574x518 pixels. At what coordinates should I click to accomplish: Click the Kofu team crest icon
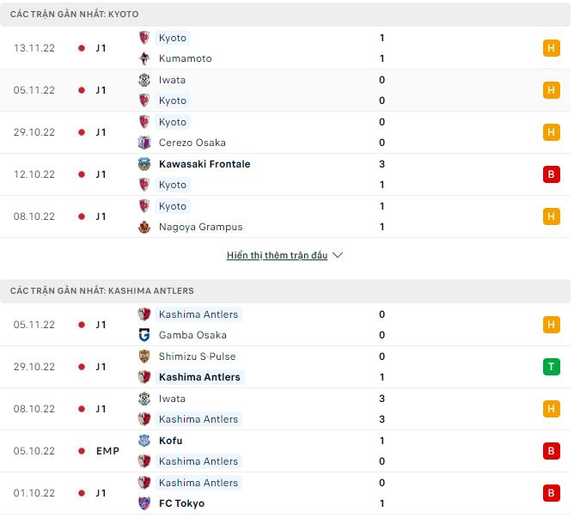click(144, 441)
